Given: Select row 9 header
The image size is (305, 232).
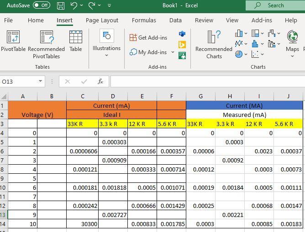Looking at the screenshot, I should coord(4,178).
